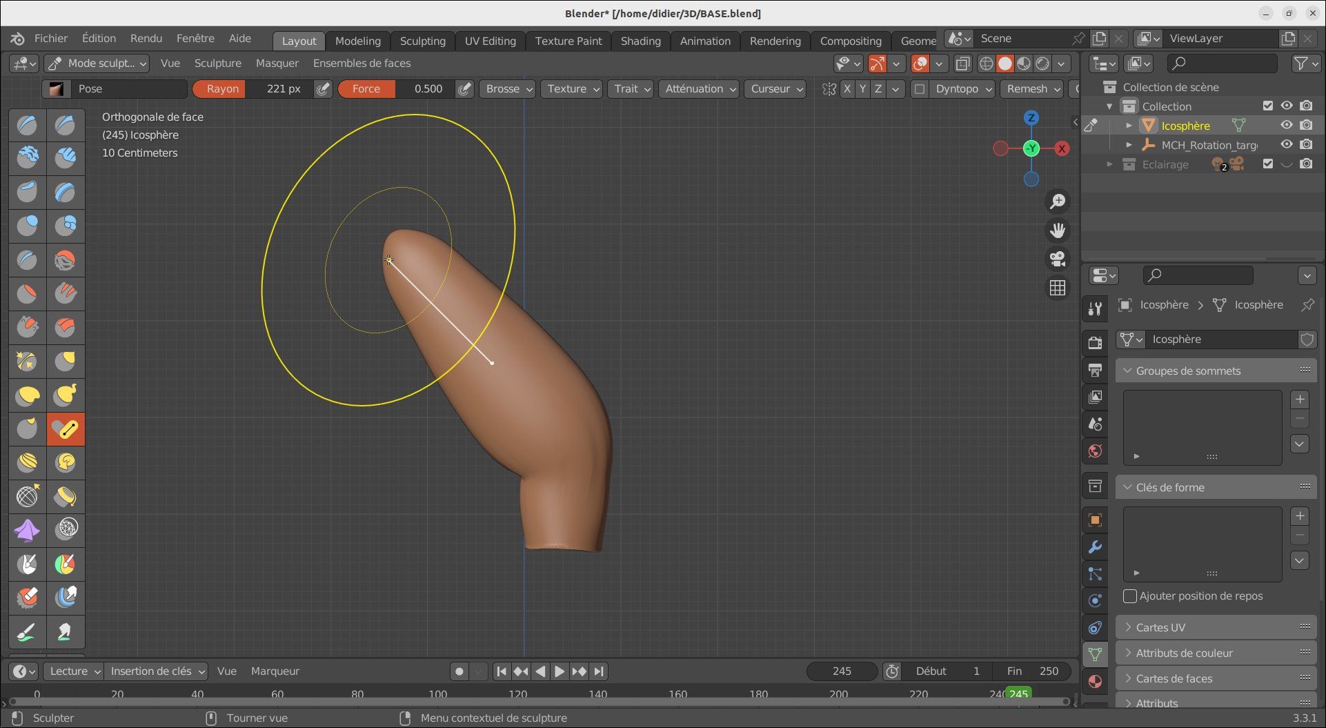Switch to the Sculpting workspace tab
This screenshot has height=728, width=1326.
(x=423, y=41)
